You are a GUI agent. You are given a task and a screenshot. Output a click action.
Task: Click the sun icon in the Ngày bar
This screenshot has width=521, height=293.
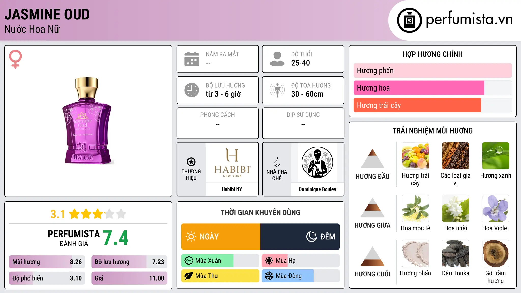(191, 237)
